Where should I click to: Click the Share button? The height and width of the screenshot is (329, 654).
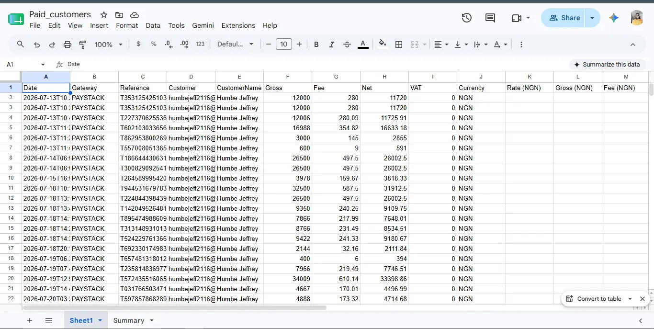tap(564, 18)
